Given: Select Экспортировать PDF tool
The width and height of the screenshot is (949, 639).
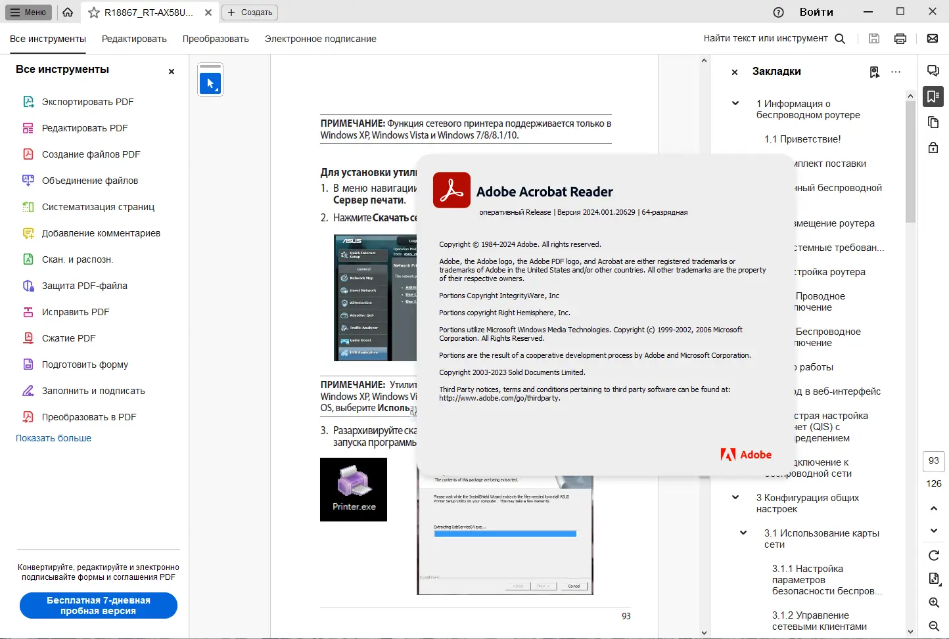Looking at the screenshot, I should 87,102.
